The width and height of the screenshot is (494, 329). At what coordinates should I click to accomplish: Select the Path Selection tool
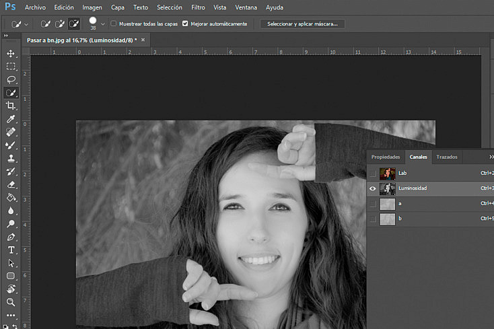click(x=11, y=263)
